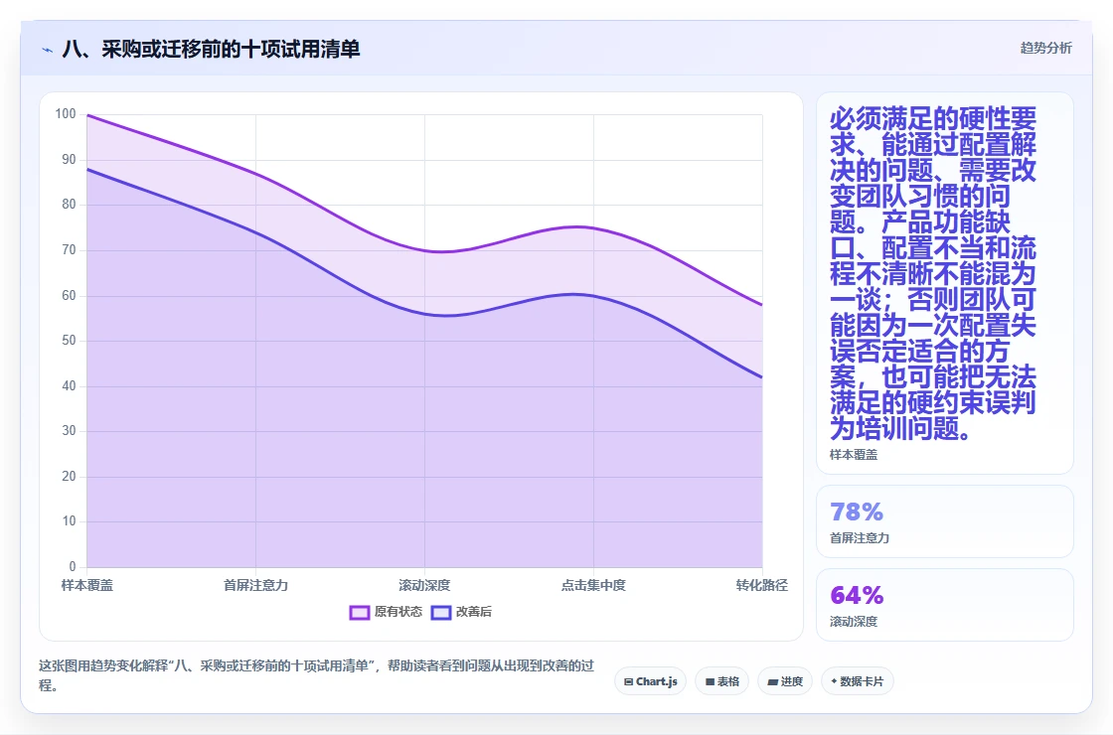Screen dimensions: 1113x735
Task: Click the 100 y-axis tick label
Action: 66,114
